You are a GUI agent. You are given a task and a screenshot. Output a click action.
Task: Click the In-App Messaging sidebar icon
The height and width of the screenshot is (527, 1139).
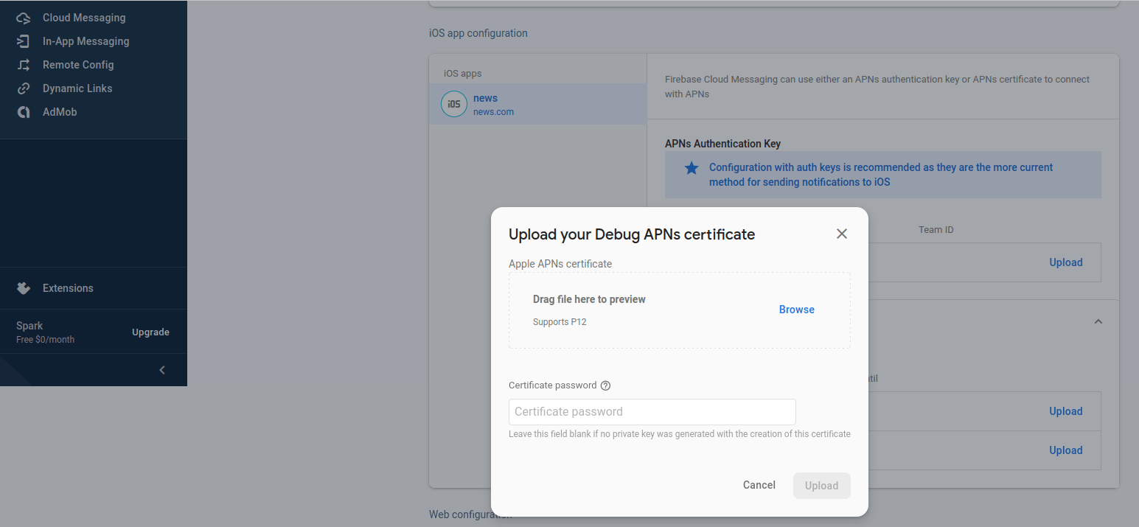tap(24, 41)
